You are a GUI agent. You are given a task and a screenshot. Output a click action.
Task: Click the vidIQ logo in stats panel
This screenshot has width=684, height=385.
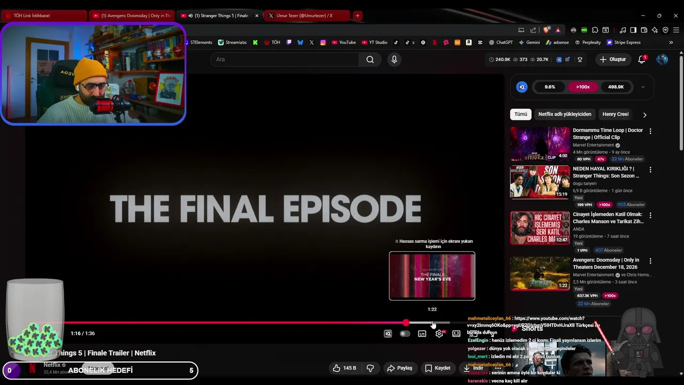[522, 87]
